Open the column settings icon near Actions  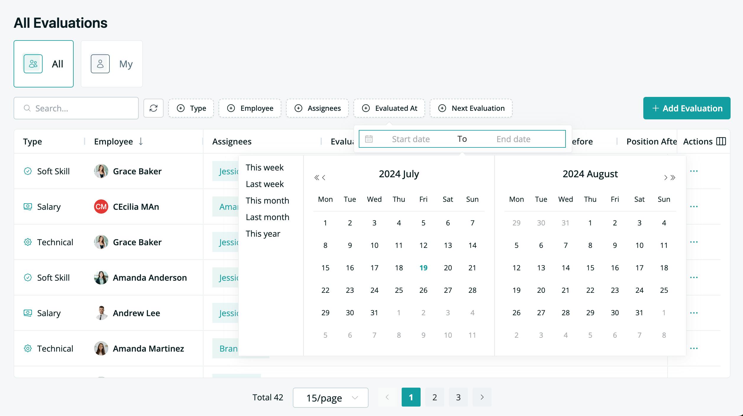click(x=721, y=142)
